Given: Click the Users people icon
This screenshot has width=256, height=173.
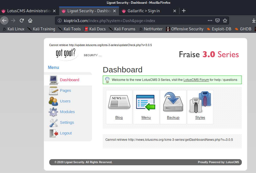Looking at the screenshot, I should tap(54, 101).
